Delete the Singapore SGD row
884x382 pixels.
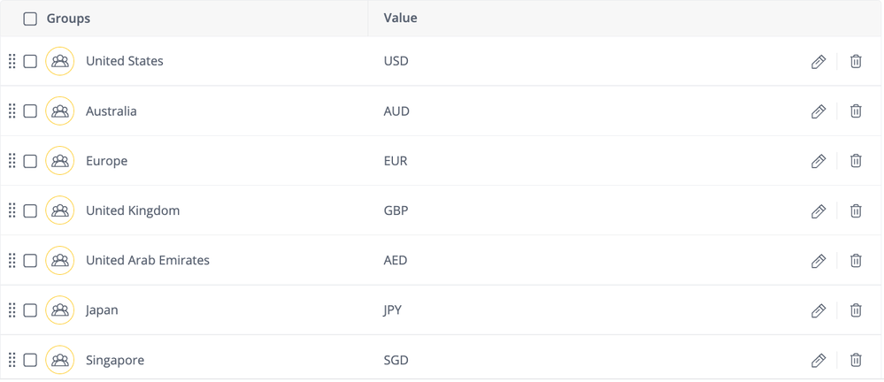click(856, 360)
